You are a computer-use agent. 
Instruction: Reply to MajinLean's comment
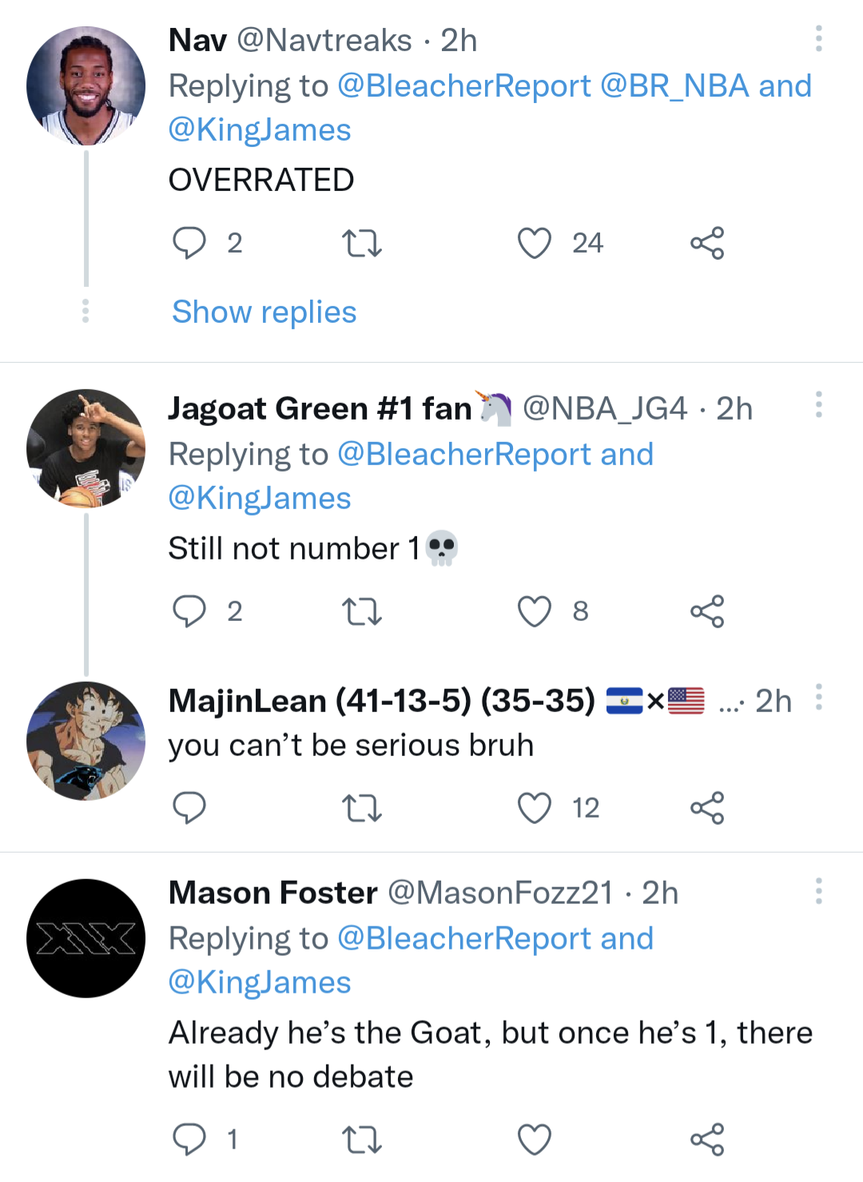[x=190, y=807]
